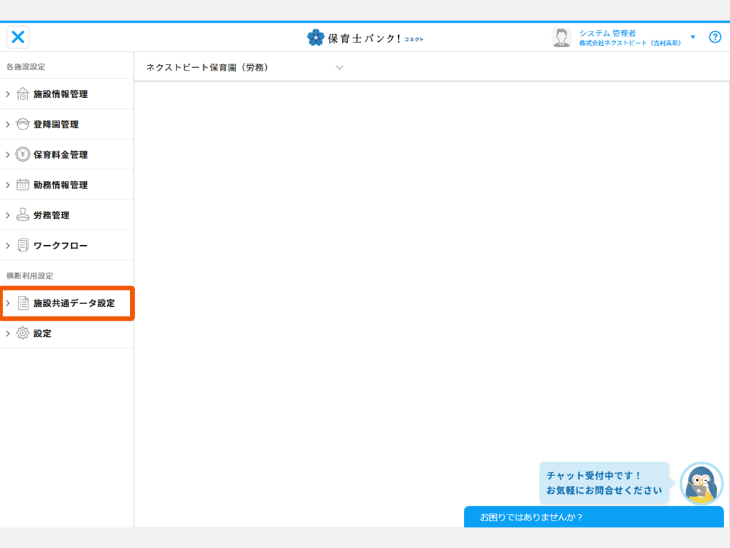Open the ワークフロー menu item
The image size is (730, 548).
(61, 245)
